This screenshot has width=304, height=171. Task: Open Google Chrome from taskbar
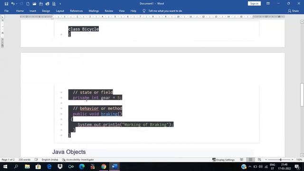click(104, 167)
